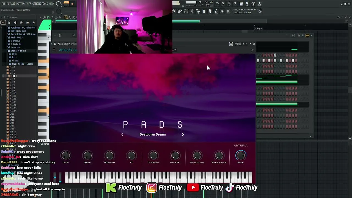The height and width of the screenshot is (198, 352).
Task: Click the project info (i) icon
Action: point(253,4)
